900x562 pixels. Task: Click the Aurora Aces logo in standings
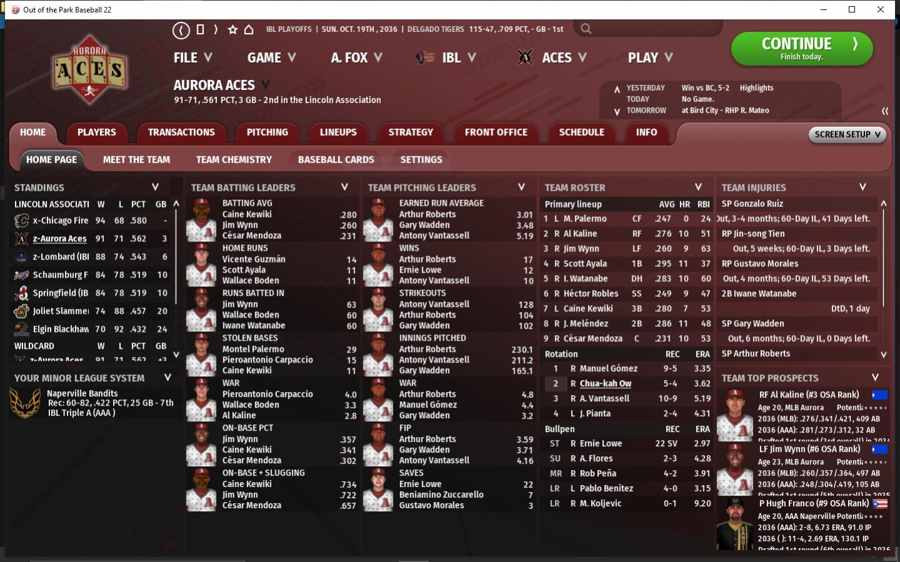pyautogui.click(x=21, y=239)
